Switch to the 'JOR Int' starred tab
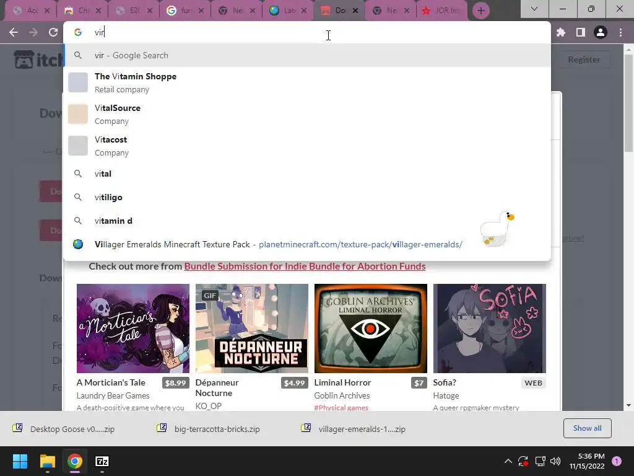The image size is (634, 476). pos(440,11)
